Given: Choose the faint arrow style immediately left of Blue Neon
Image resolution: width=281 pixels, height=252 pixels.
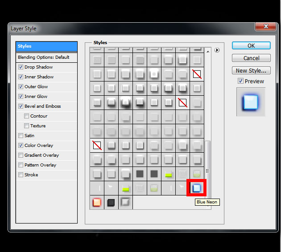Looking at the screenshot, I should point(182,188).
